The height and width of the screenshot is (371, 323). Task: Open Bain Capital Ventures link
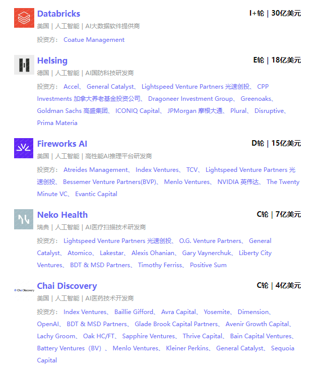261,336
